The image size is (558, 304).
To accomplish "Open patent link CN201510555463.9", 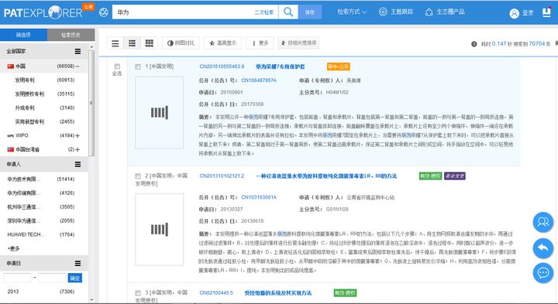I will point(222,67).
